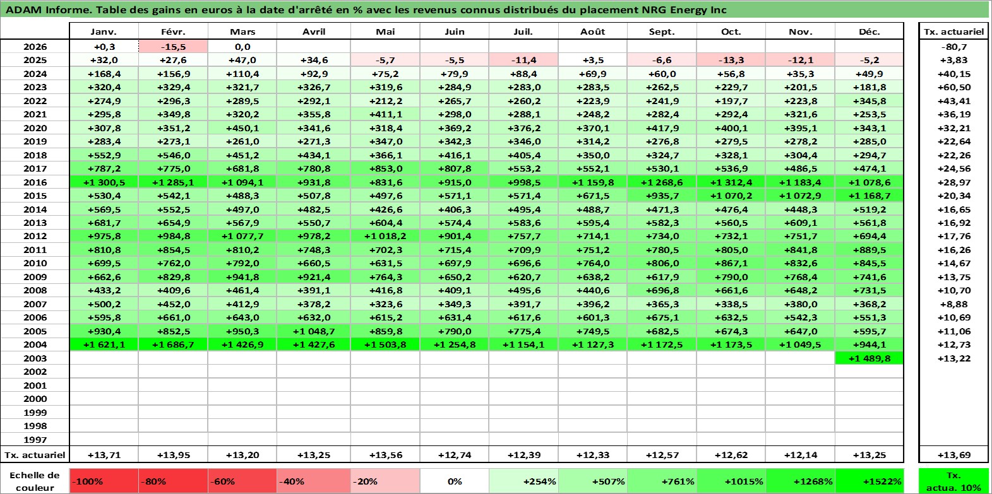Click the '+1 621,1' cell in row 2004
The image size is (992, 494).
coord(104,344)
